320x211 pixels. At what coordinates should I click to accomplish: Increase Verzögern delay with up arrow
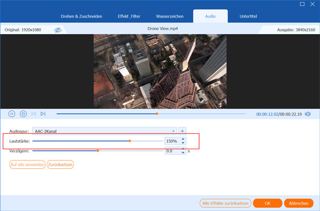coord(183,149)
